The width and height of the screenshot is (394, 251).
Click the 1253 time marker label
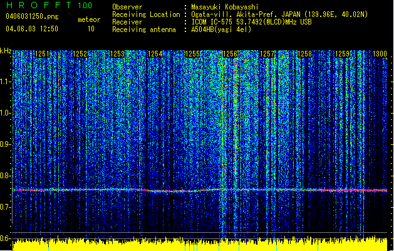[117, 53]
